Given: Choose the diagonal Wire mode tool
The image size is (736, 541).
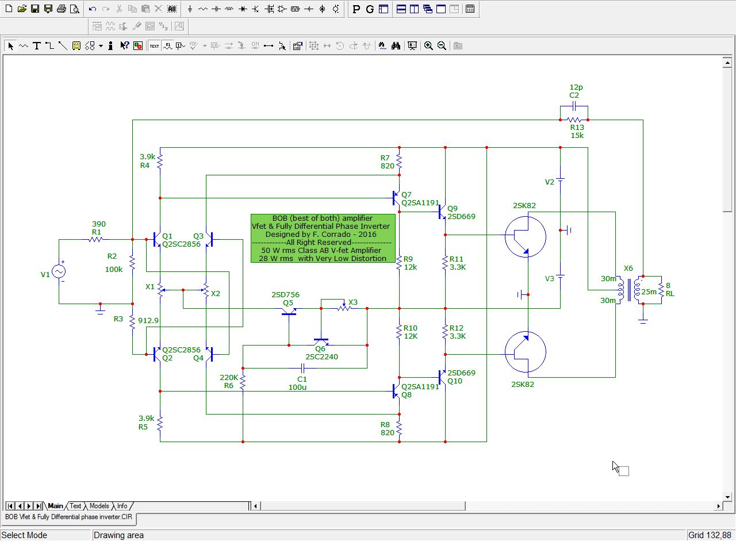Looking at the screenshot, I should [x=63, y=46].
